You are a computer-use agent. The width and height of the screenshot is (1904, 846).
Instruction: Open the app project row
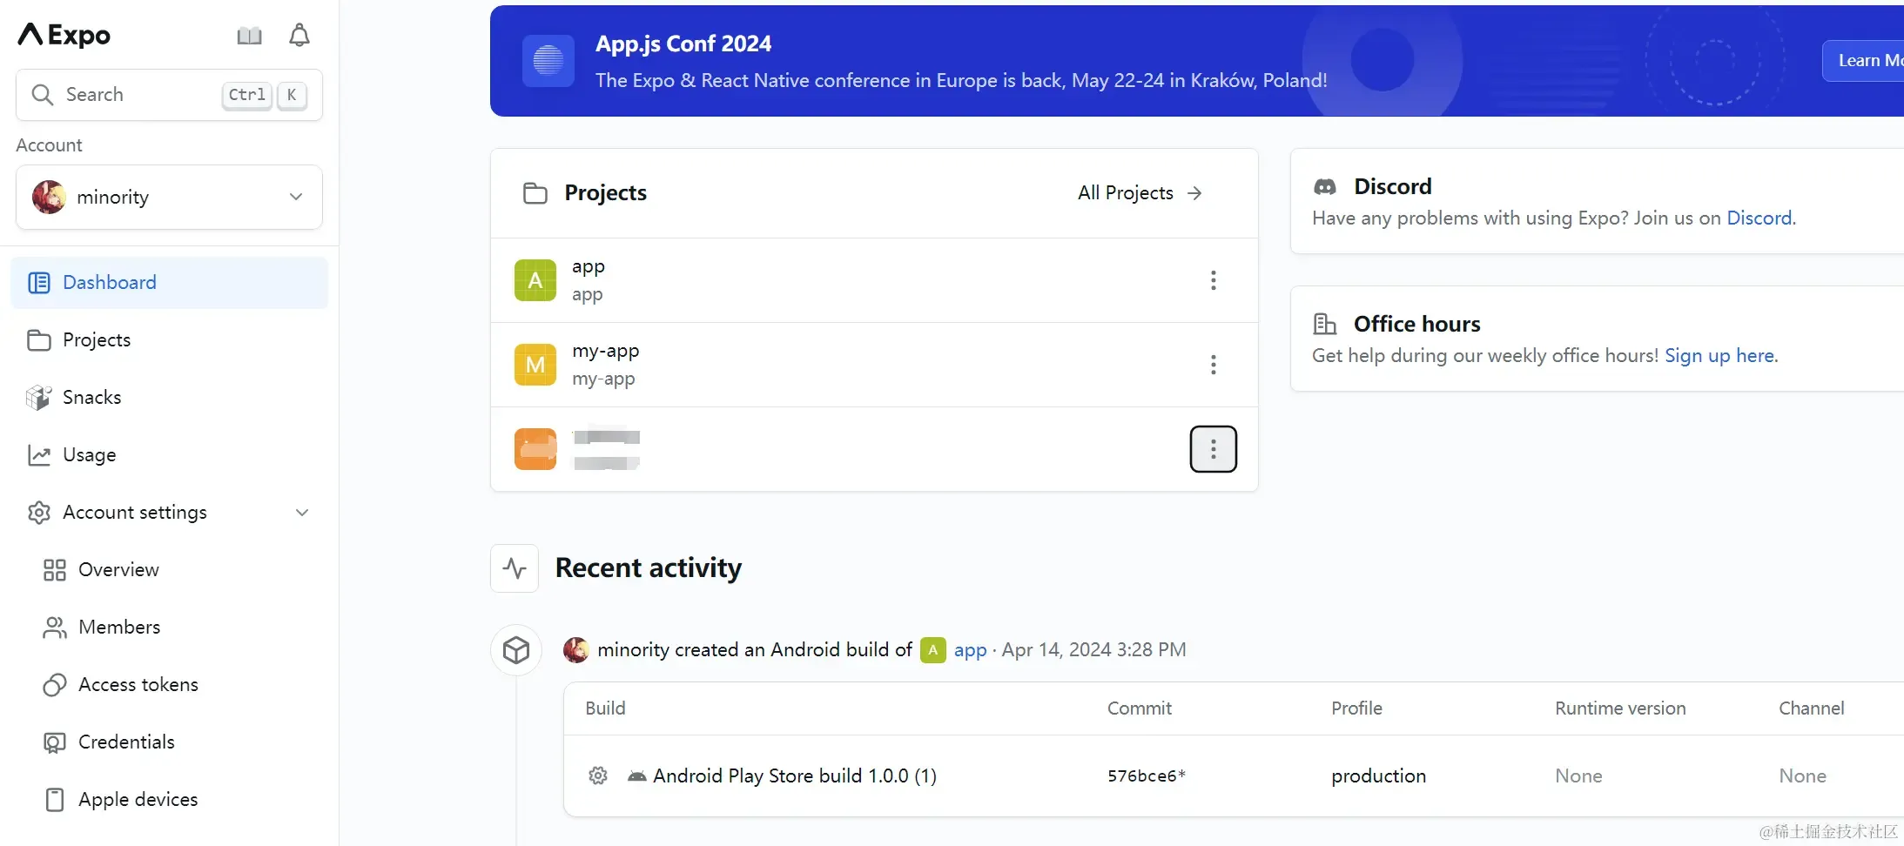(x=874, y=280)
